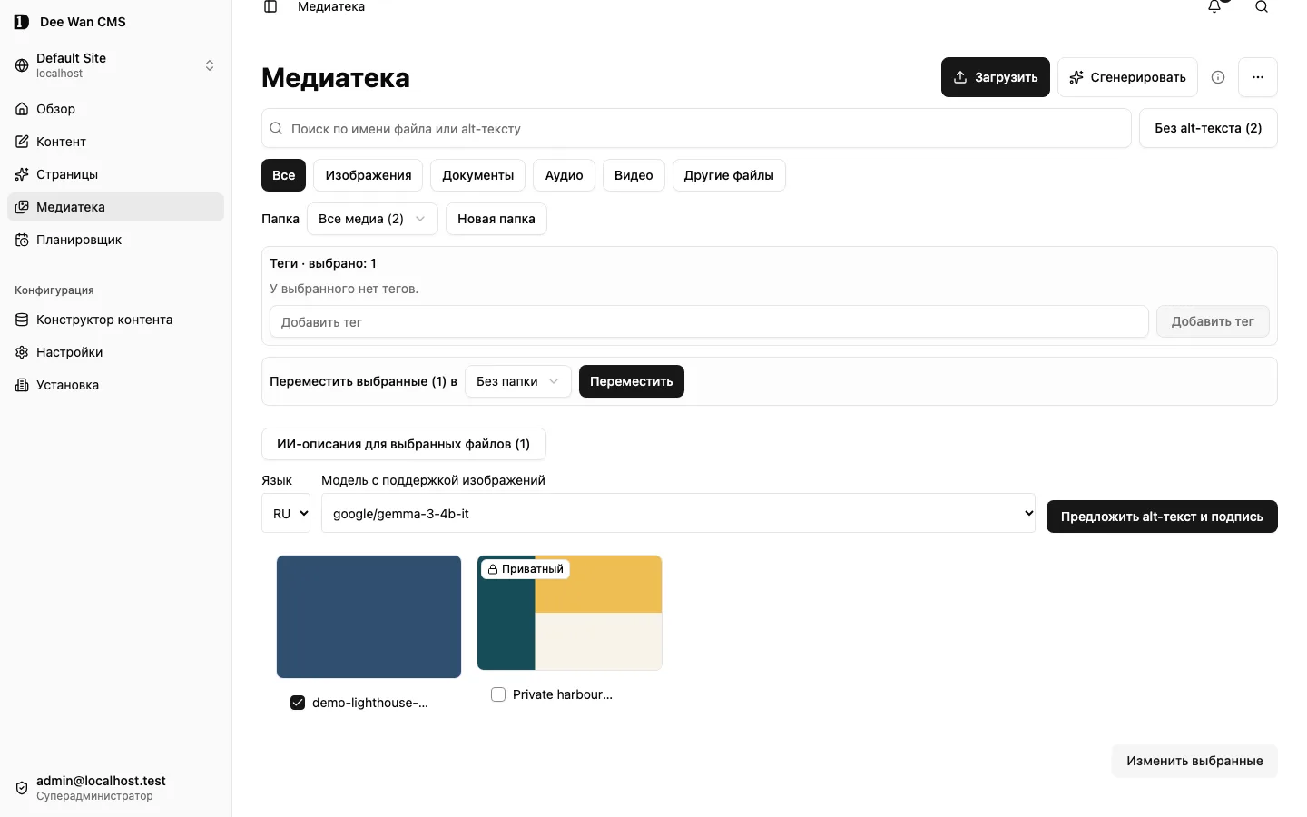Viewport: 1307px width, 817px height.
Task: Show files Без alt-текста (2)
Action: pos(1208,128)
